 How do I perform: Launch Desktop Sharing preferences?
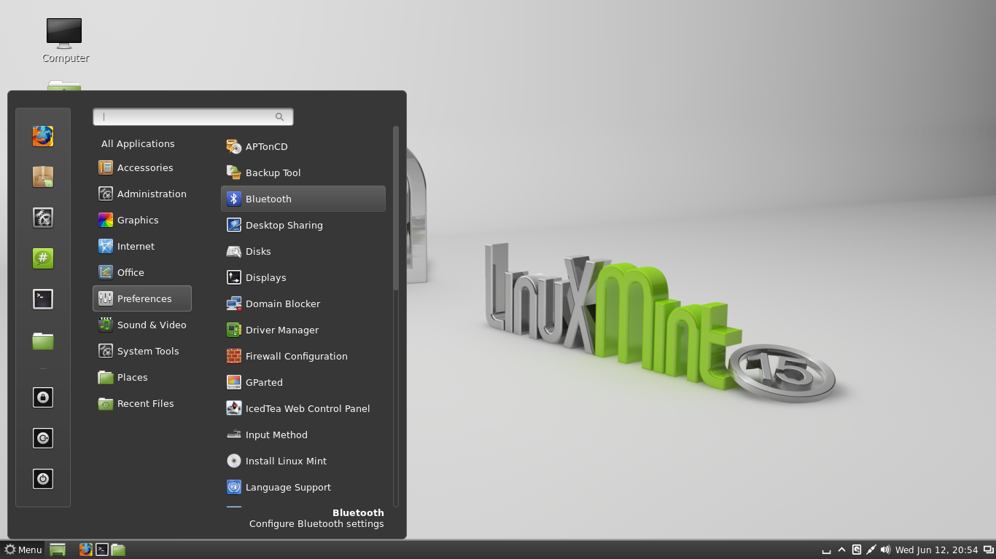303,225
